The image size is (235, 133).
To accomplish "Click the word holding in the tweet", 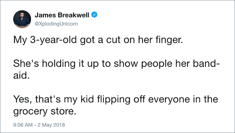I will [x=59, y=64].
